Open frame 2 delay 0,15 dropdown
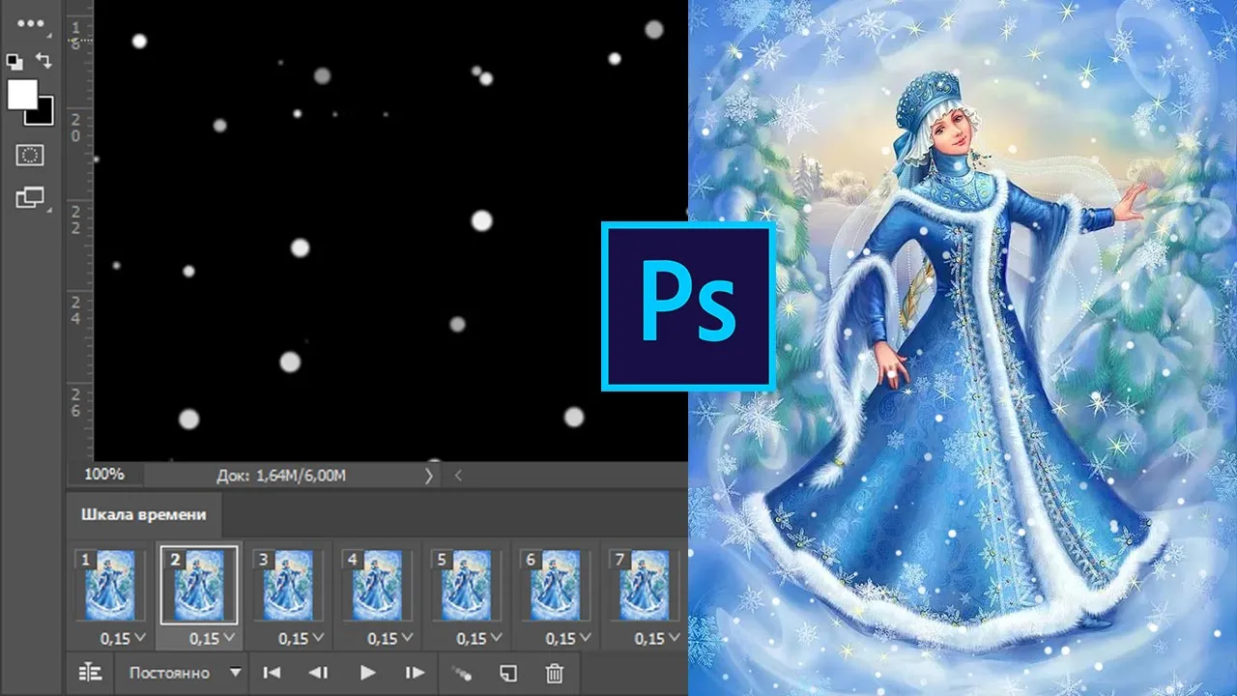Viewport: 1237px width, 696px height. (x=212, y=638)
